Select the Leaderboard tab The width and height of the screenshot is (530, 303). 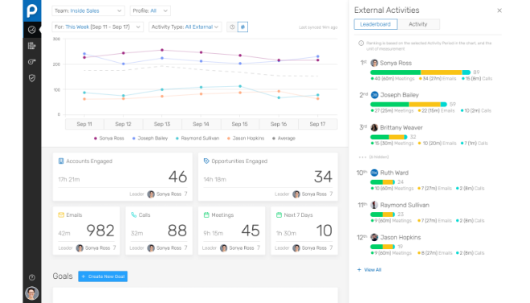[x=376, y=24]
